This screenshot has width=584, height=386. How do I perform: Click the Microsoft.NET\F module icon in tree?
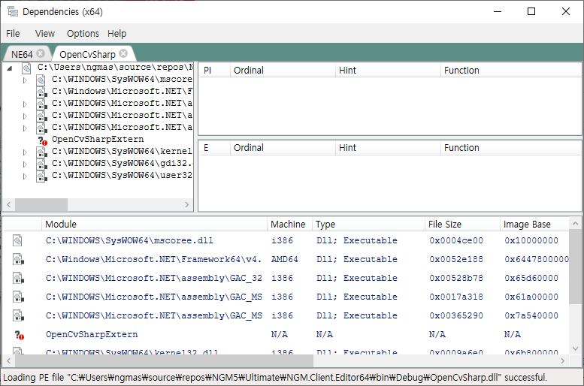[41, 92]
